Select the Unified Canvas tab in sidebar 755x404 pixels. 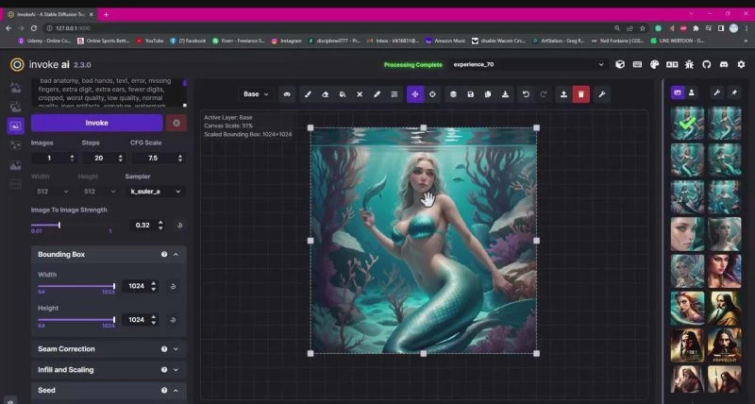coord(15,126)
